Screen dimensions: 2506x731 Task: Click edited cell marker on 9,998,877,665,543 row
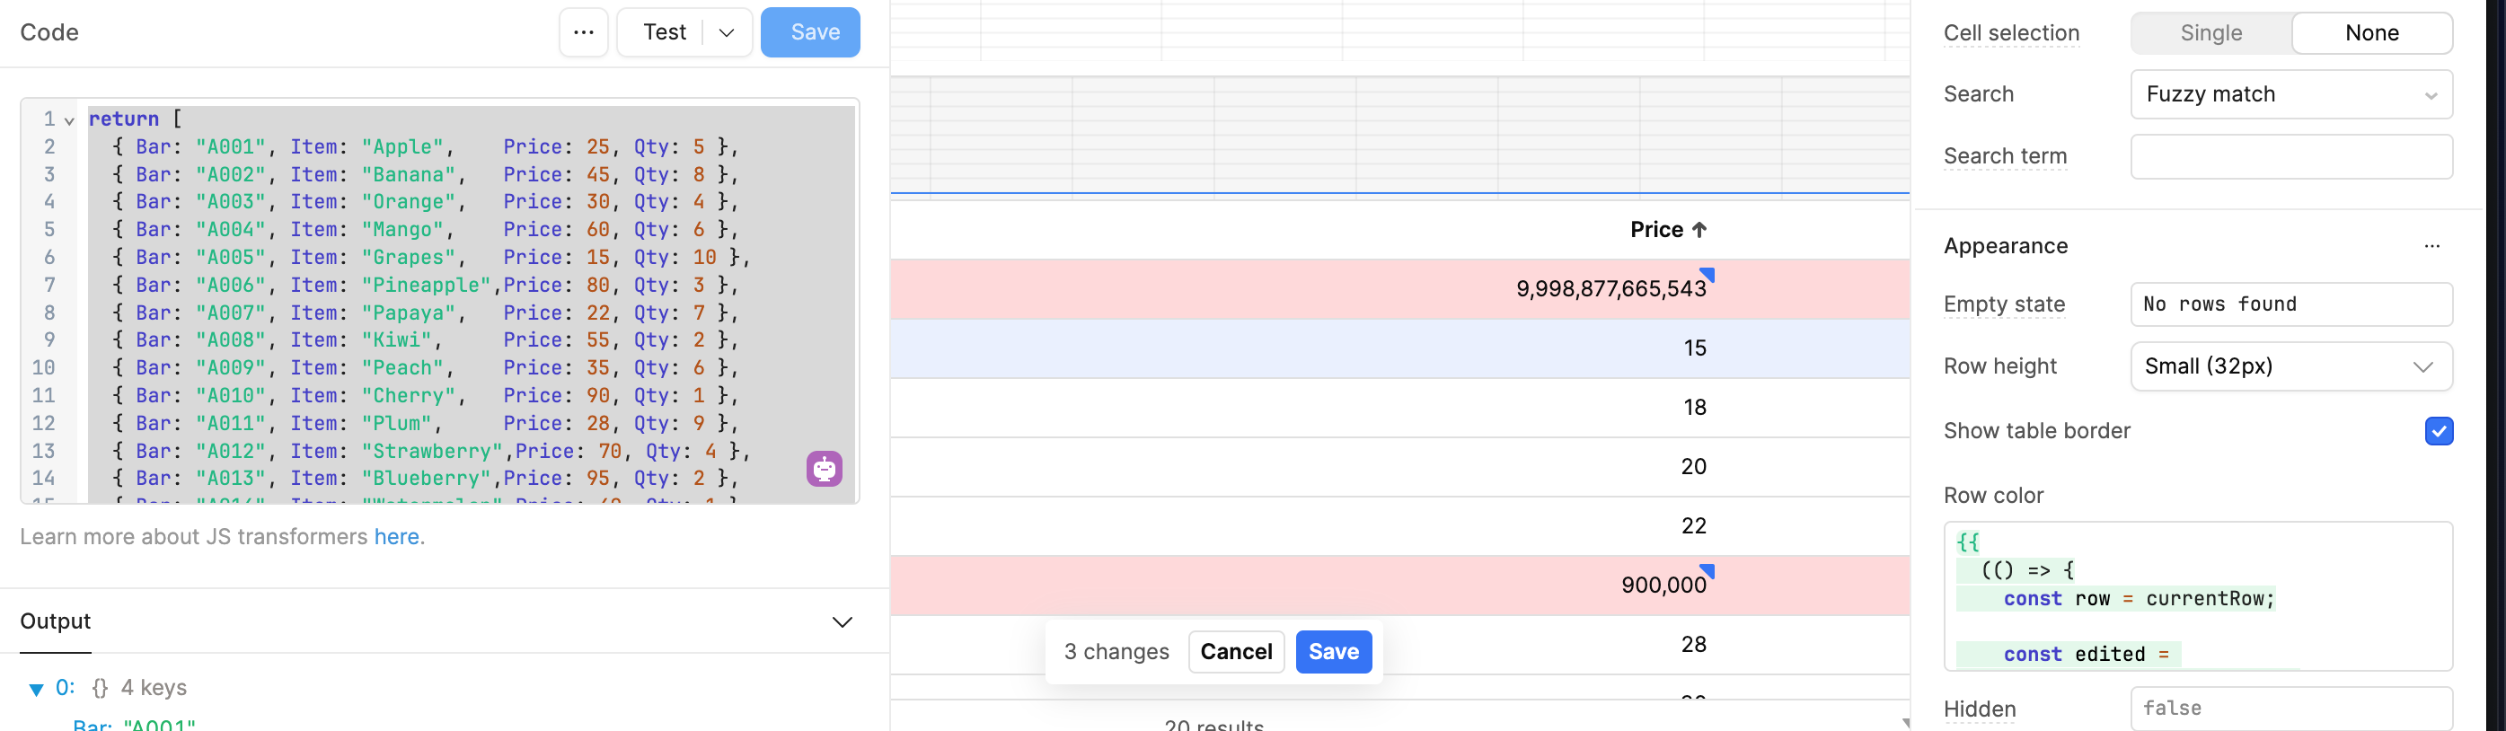[1707, 274]
